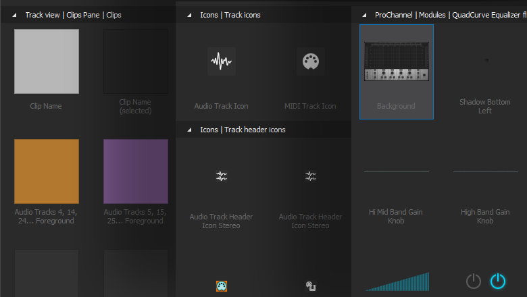The image size is (527, 297).
Task: Select the MIDI Track Icon connector
Action: [310, 61]
